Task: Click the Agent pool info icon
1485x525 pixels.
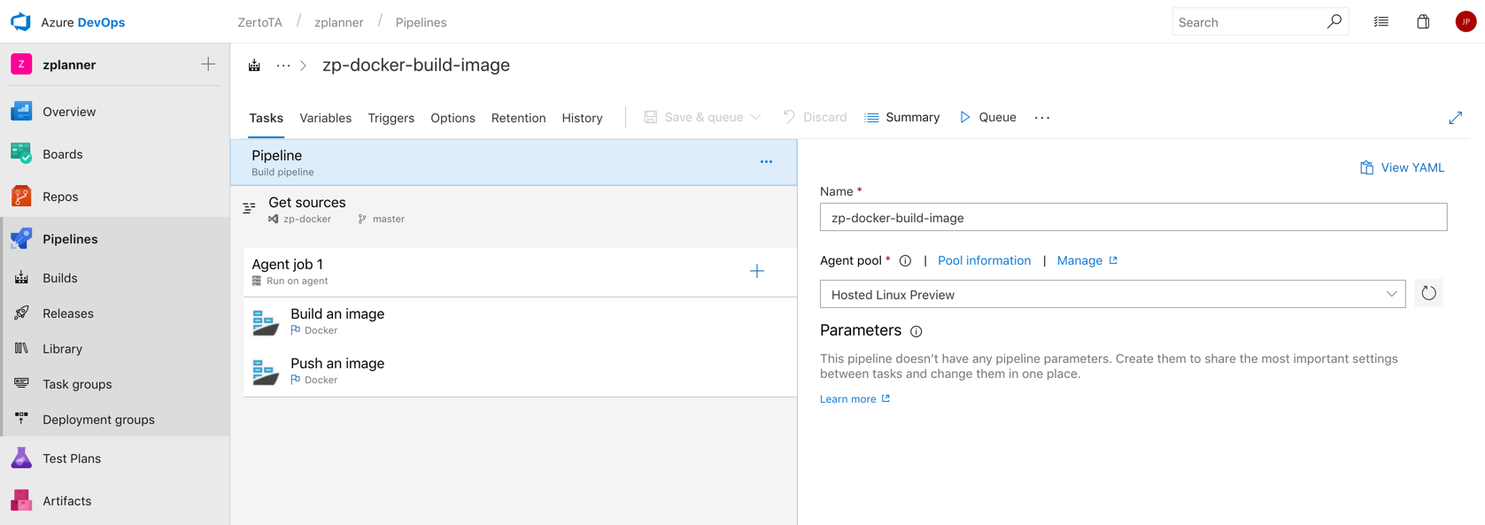Action: [x=905, y=261]
